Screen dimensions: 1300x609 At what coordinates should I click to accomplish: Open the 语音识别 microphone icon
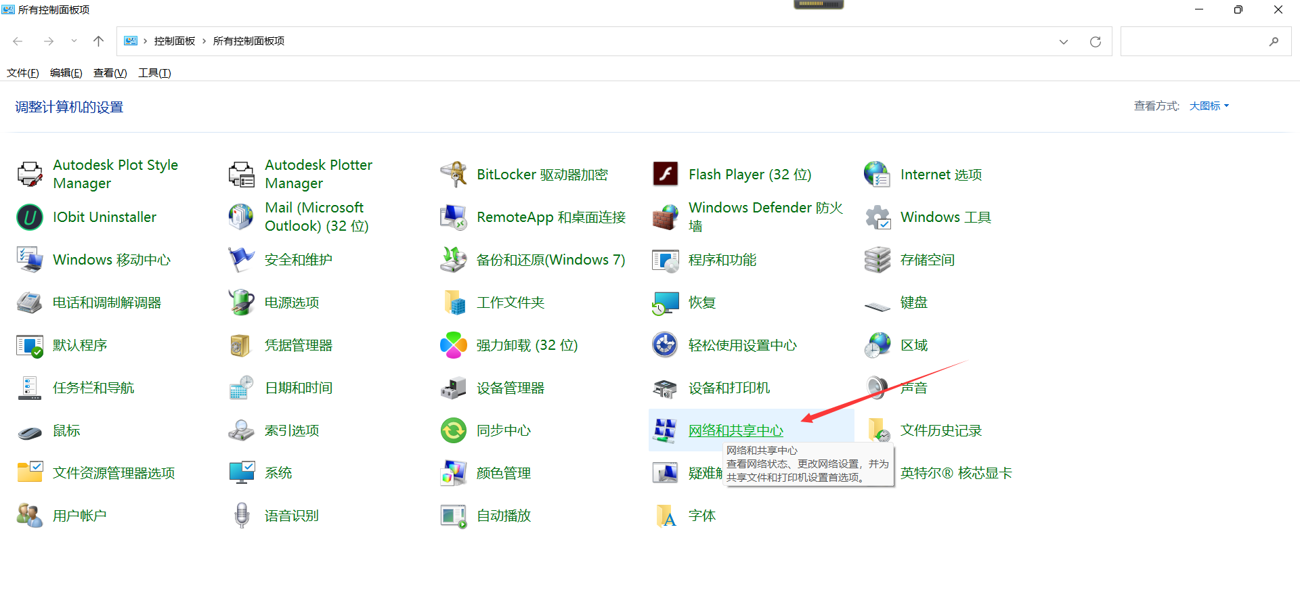pyautogui.click(x=242, y=516)
